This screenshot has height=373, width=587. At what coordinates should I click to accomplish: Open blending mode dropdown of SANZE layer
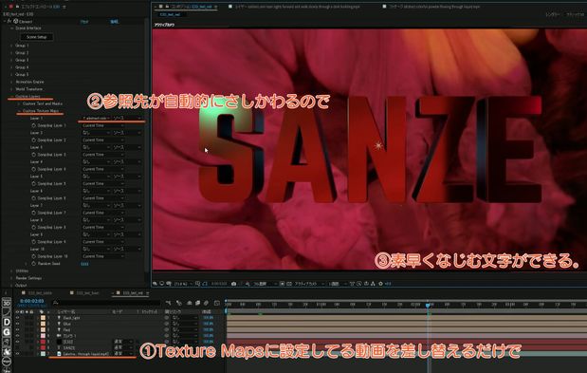(123, 348)
